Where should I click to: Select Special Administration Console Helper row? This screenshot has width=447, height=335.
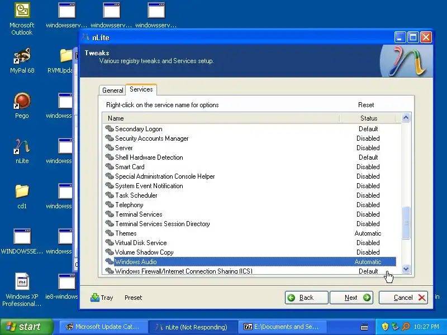(249, 176)
